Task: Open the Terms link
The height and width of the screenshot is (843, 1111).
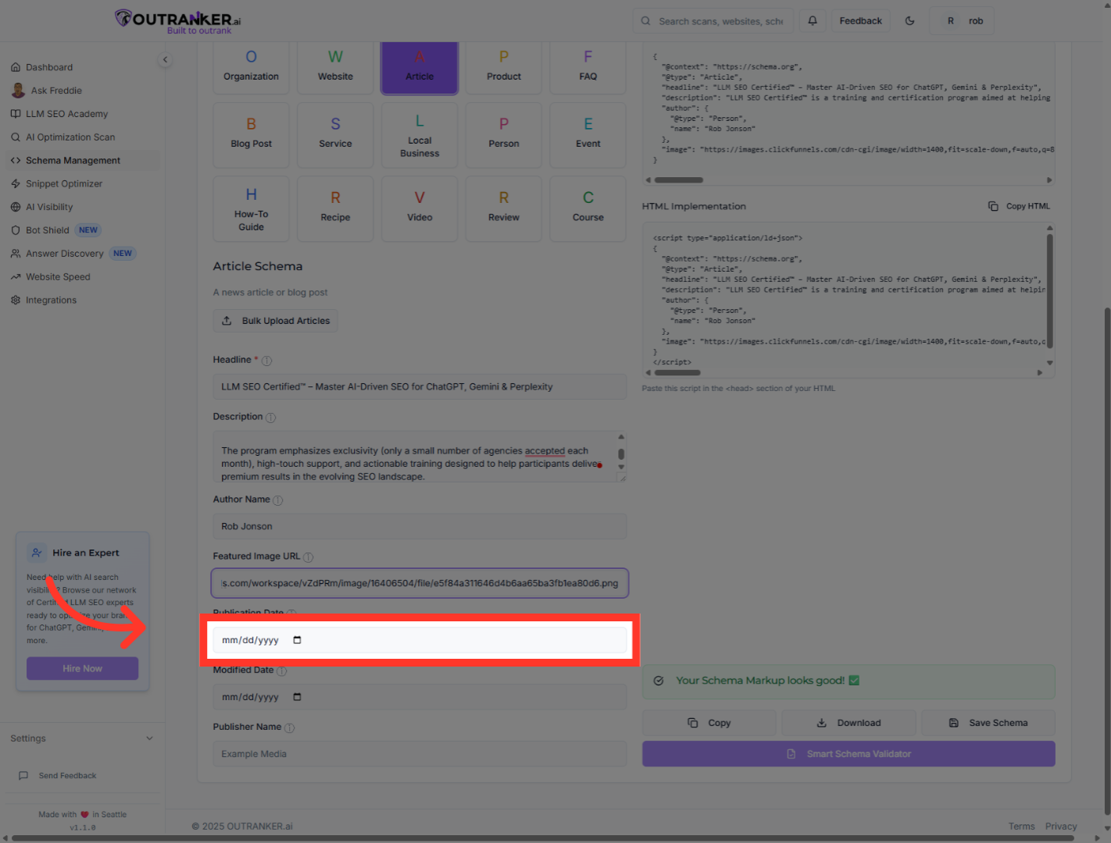Action: pyautogui.click(x=1021, y=827)
